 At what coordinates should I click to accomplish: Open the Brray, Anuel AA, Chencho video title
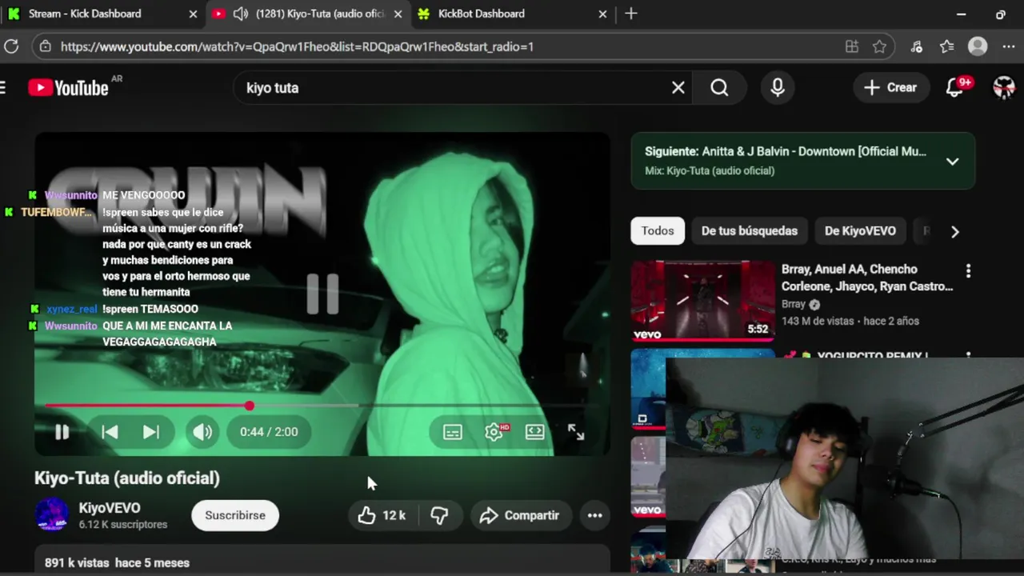[867, 278]
